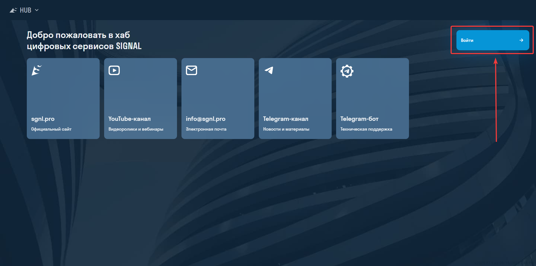Select the info@sgnl.pro email title
Image resolution: width=536 pixels, height=266 pixels.
click(x=205, y=119)
